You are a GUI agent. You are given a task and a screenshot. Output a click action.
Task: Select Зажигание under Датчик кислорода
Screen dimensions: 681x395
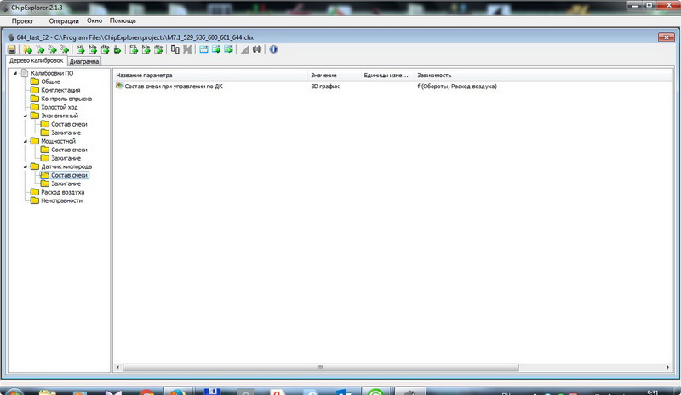tap(66, 183)
